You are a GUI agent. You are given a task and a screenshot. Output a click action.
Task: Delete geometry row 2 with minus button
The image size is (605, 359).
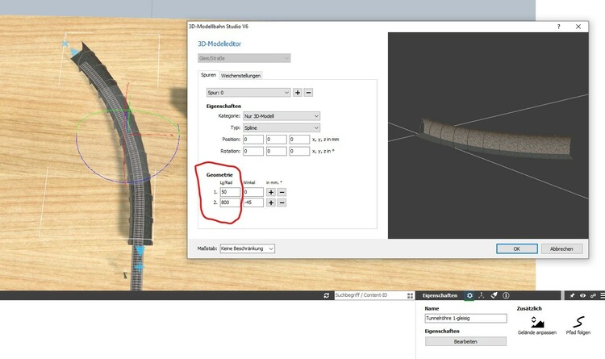[x=282, y=202]
